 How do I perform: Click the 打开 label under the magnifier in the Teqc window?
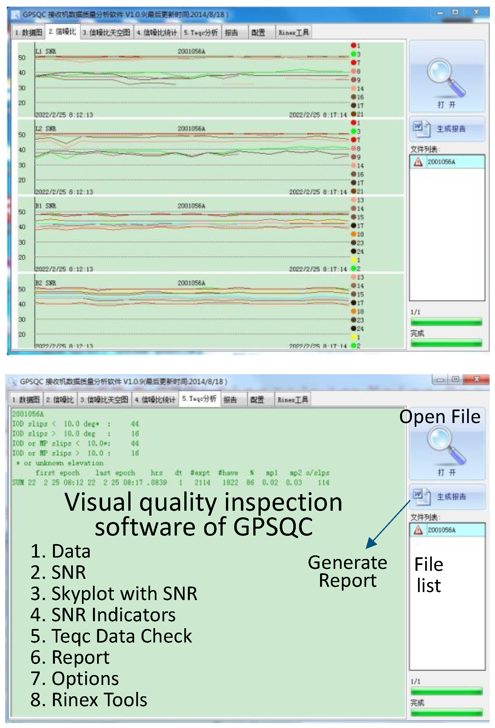coord(446,472)
